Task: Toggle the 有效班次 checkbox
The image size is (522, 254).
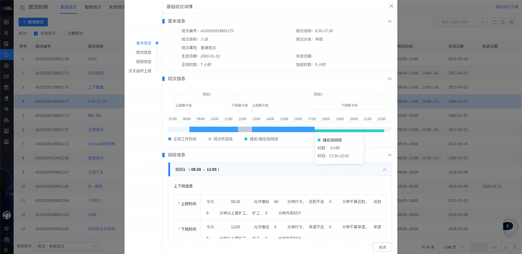Action: pyautogui.click(x=36, y=34)
